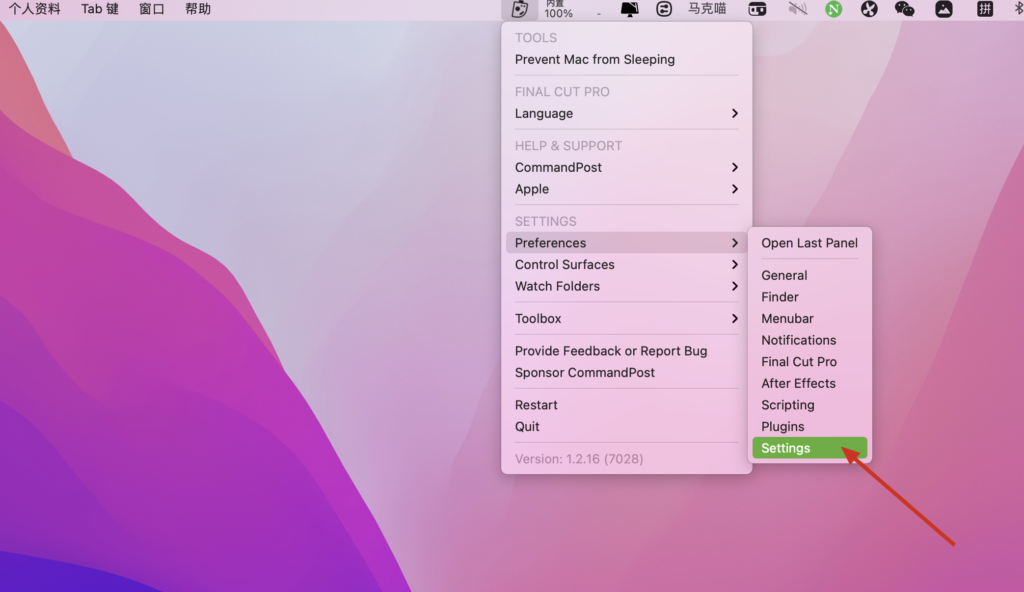Click the muted speaker status icon
The image size is (1024, 592).
coord(798,9)
